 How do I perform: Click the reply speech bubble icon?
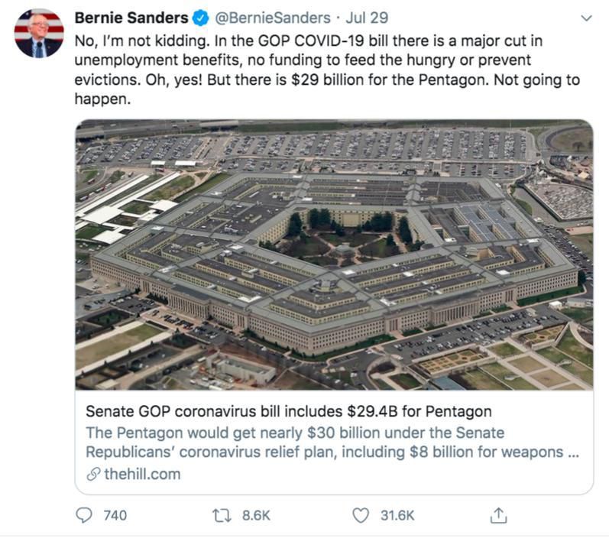(84, 515)
